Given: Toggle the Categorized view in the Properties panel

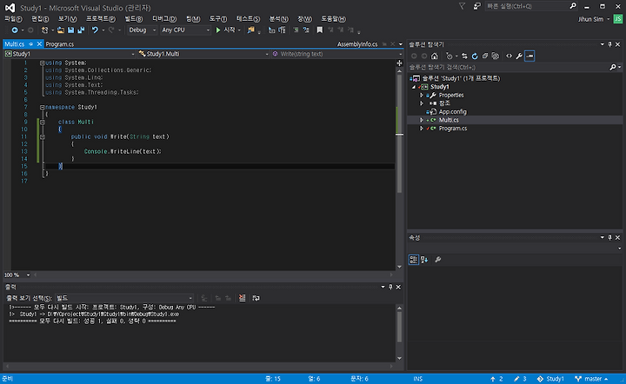Looking at the screenshot, I should (414, 260).
